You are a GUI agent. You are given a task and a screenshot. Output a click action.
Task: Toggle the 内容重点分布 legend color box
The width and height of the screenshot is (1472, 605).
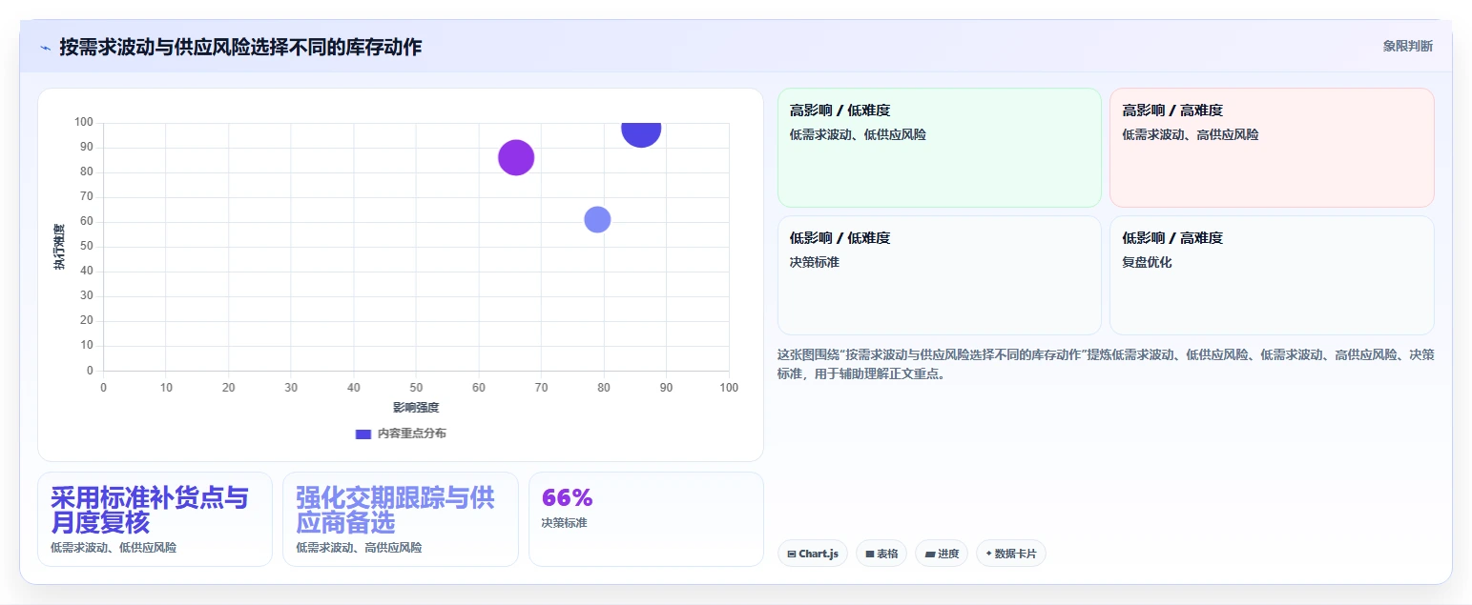pos(363,434)
